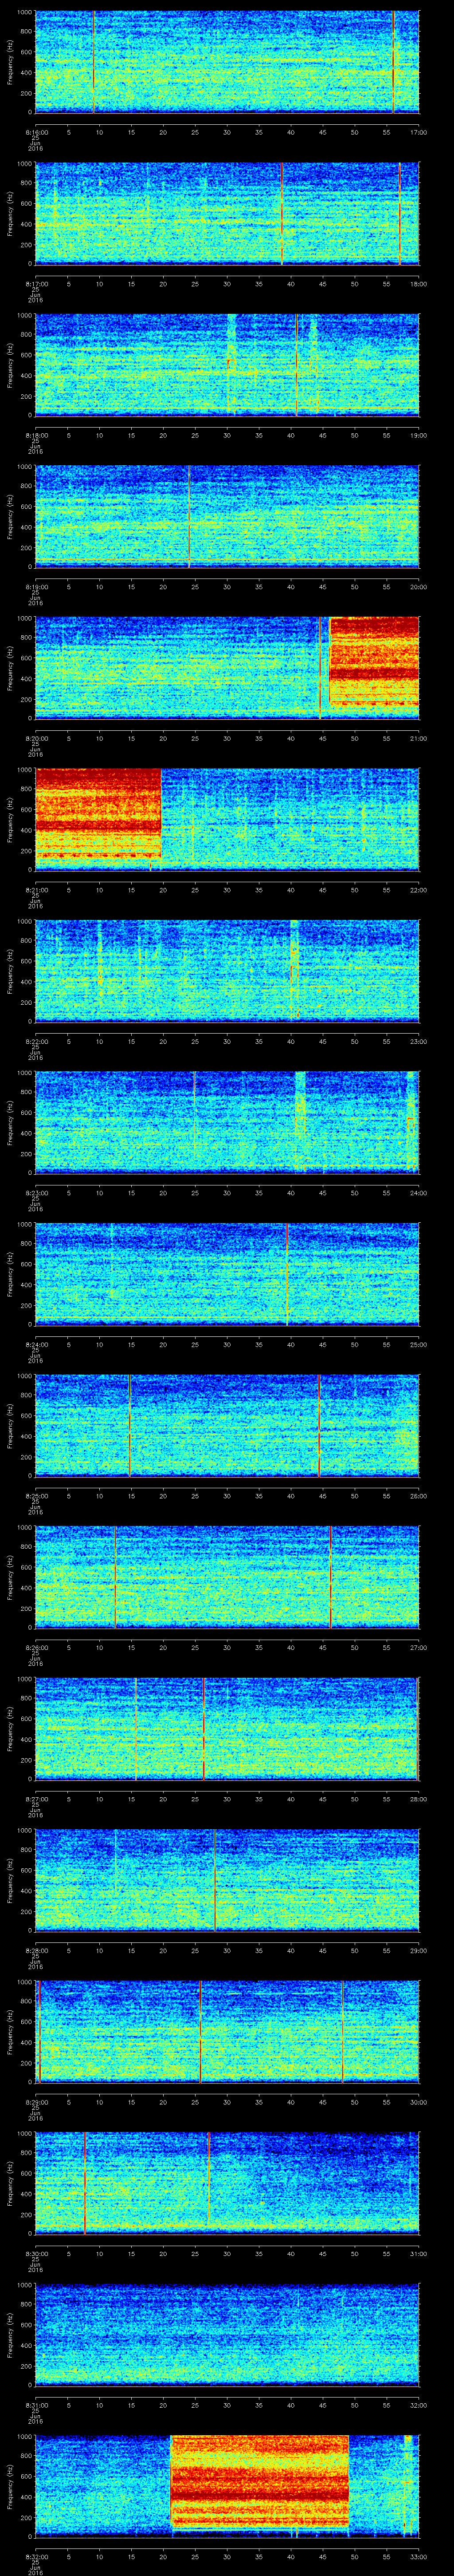
Task: Open the spectrogram panel starting at 8:22:00
Action: 227,970
